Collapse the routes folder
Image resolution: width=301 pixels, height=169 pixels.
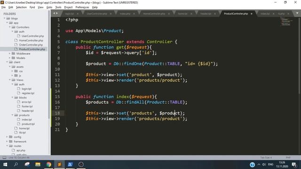click(x=7, y=146)
